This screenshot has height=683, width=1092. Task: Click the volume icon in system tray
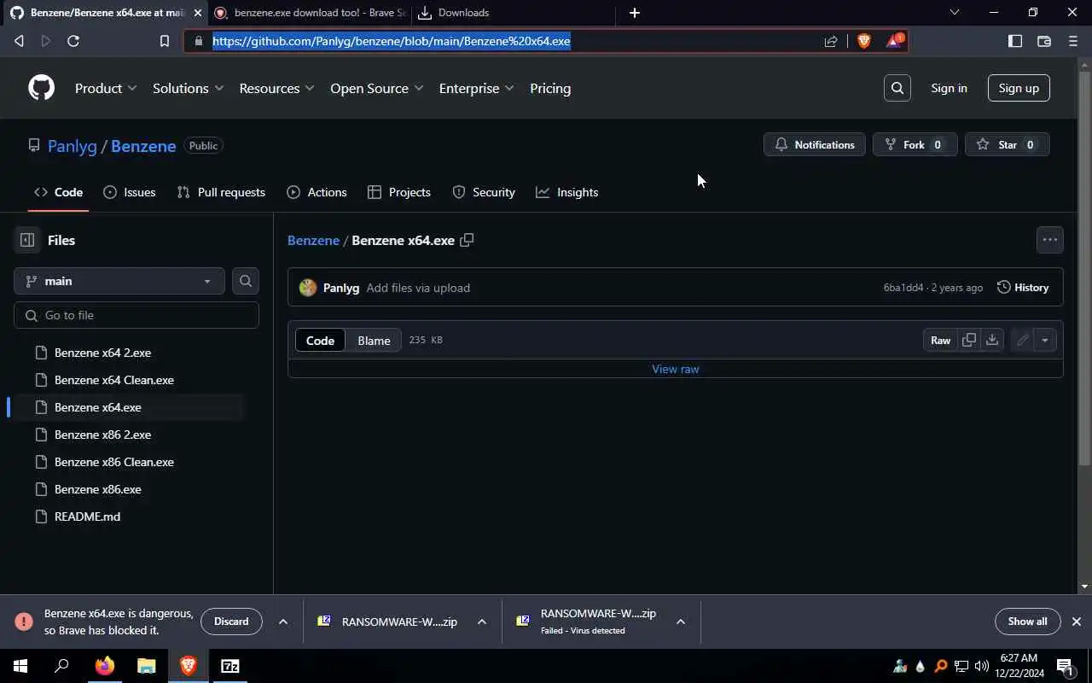pyautogui.click(x=982, y=666)
